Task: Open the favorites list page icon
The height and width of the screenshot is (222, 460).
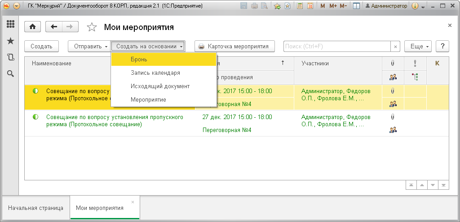Action: point(287,6)
